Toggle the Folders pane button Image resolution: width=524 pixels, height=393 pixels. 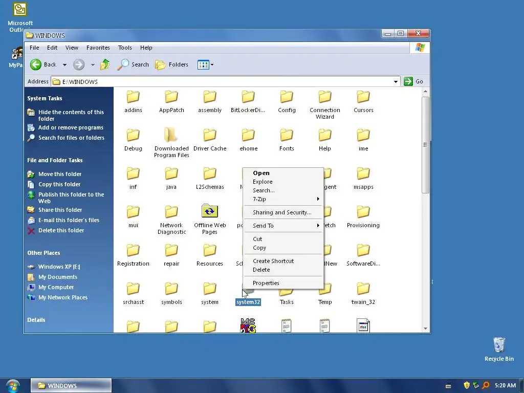click(x=172, y=64)
